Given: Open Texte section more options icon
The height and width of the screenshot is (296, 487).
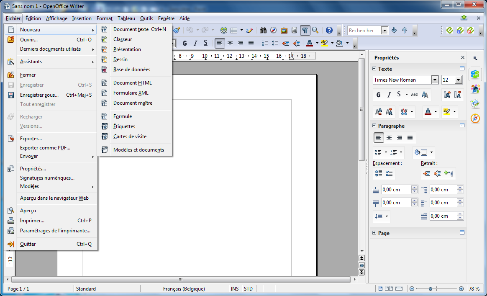Looking at the screenshot, I should [x=462, y=69].
